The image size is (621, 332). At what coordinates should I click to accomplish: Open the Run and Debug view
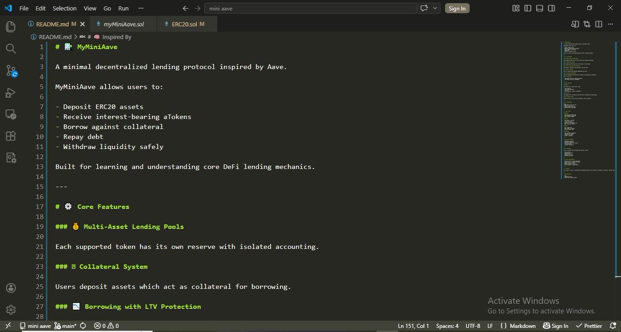coord(11,93)
